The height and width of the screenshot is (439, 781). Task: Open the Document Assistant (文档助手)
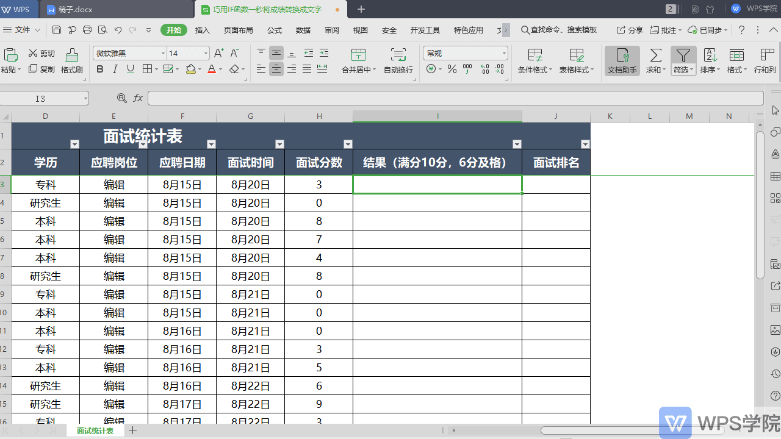click(622, 61)
